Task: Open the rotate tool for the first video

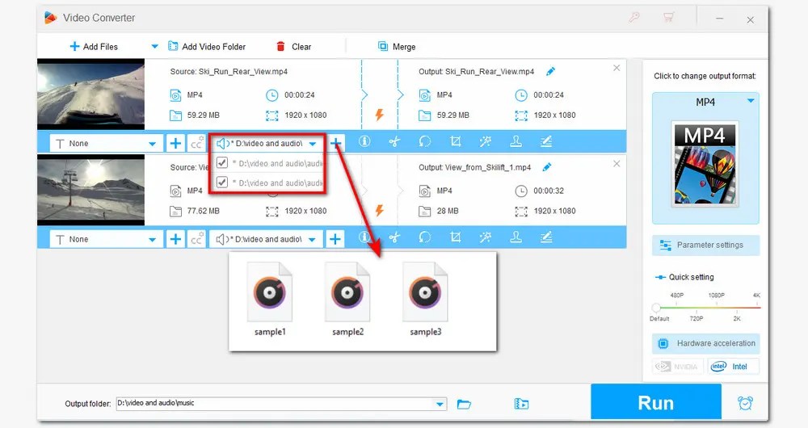Action: click(x=425, y=141)
